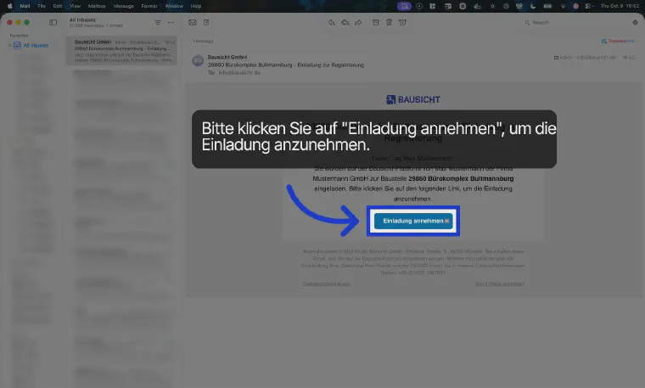Open the File menu
The image size is (645, 388).
(x=42, y=6)
